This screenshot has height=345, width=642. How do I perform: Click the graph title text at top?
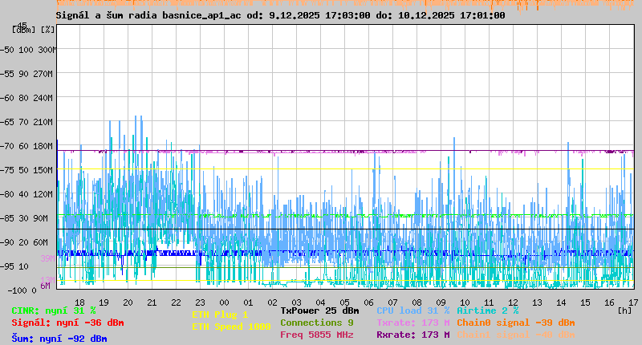click(280, 15)
